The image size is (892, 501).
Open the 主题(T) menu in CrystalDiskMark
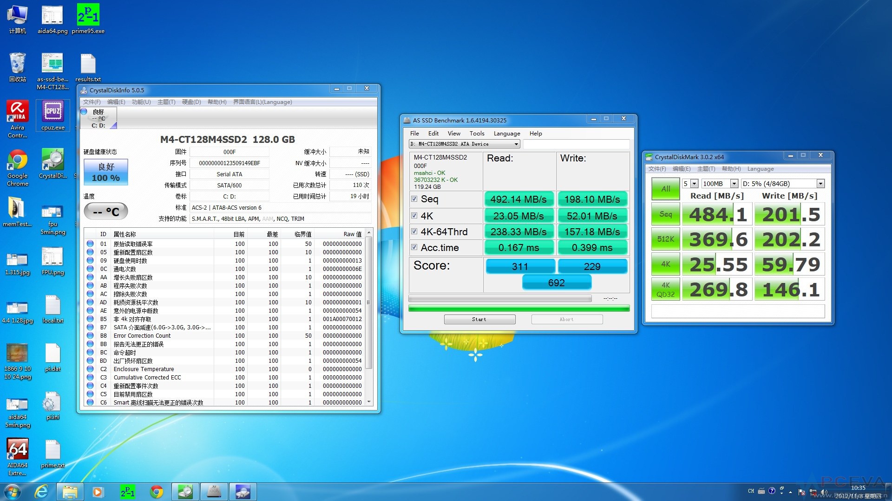pos(706,169)
